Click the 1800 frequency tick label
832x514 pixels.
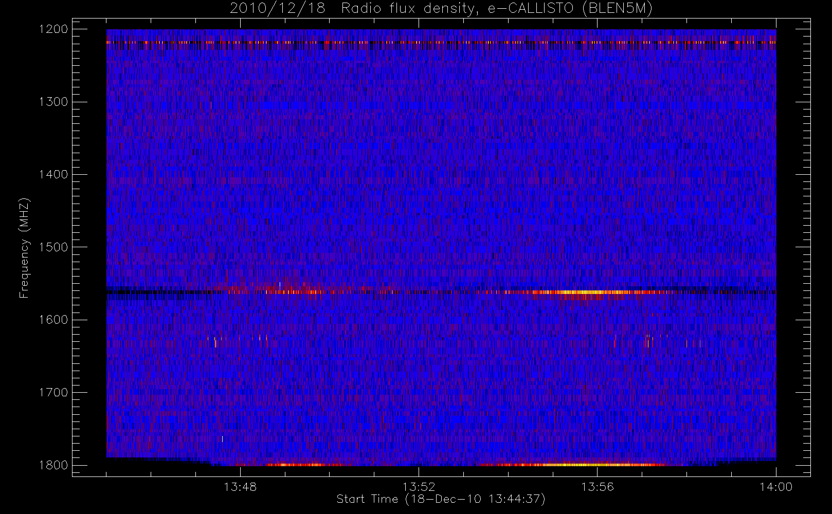[53, 465]
